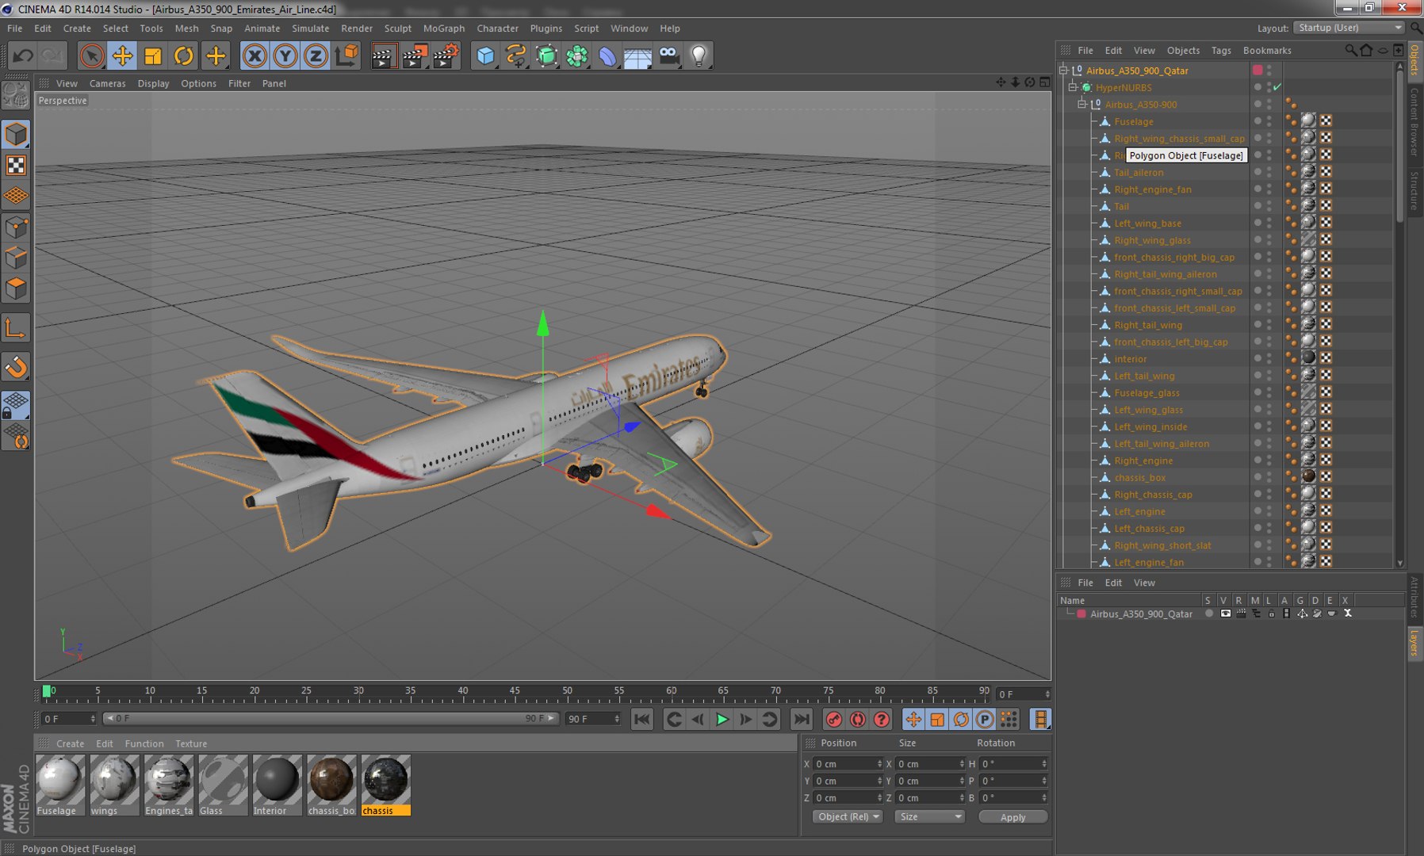Open the Sculpt menu

point(398,29)
